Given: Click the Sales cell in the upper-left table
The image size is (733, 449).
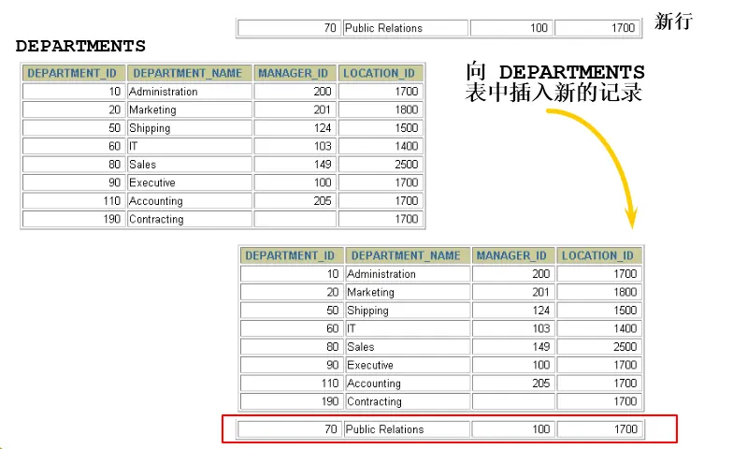Looking at the screenshot, I should [x=189, y=165].
